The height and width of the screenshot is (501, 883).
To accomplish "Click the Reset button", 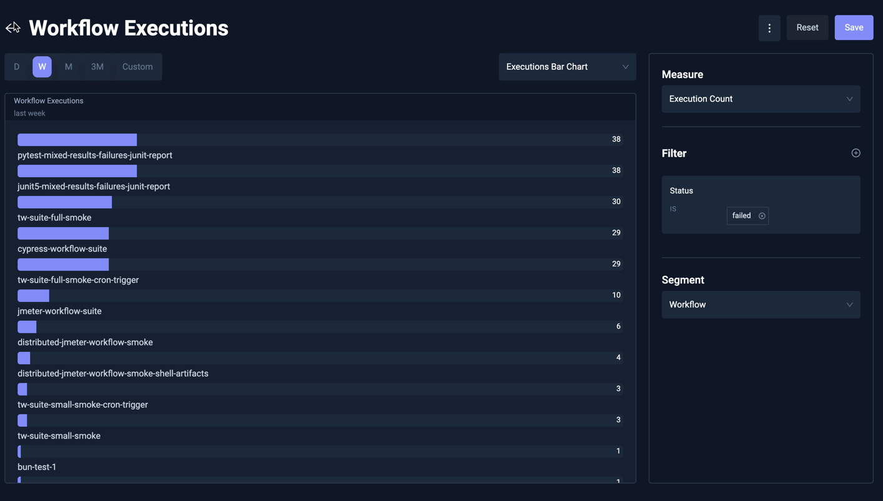I will click(x=807, y=27).
